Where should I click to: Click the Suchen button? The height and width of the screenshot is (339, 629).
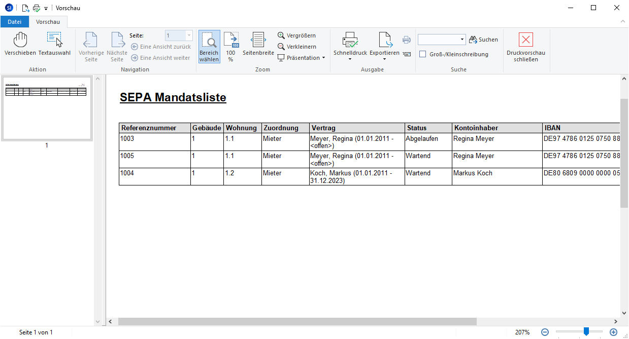[483, 40]
